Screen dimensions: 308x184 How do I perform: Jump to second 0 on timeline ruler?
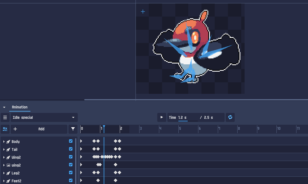tap(82, 129)
